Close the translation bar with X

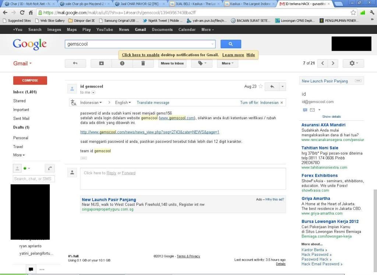pos(282,103)
